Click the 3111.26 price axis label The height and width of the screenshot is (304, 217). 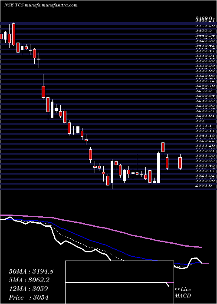click(204, 145)
